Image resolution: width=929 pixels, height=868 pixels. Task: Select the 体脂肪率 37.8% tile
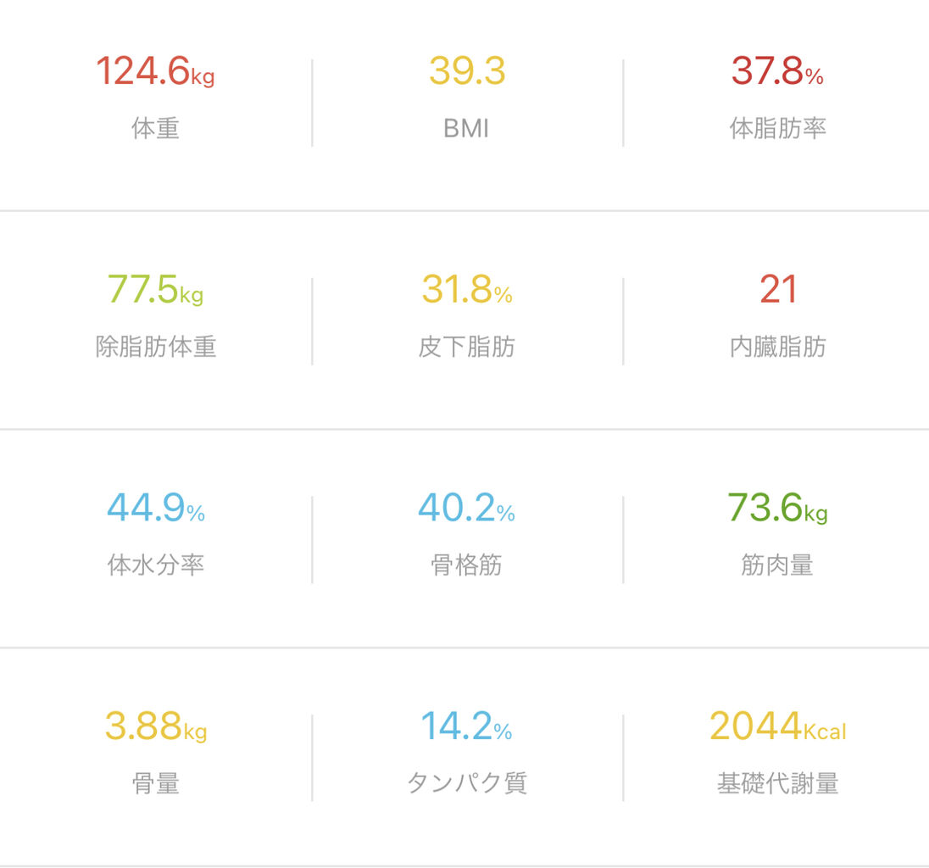pos(776,102)
